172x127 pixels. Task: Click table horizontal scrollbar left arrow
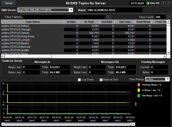point(3,56)
